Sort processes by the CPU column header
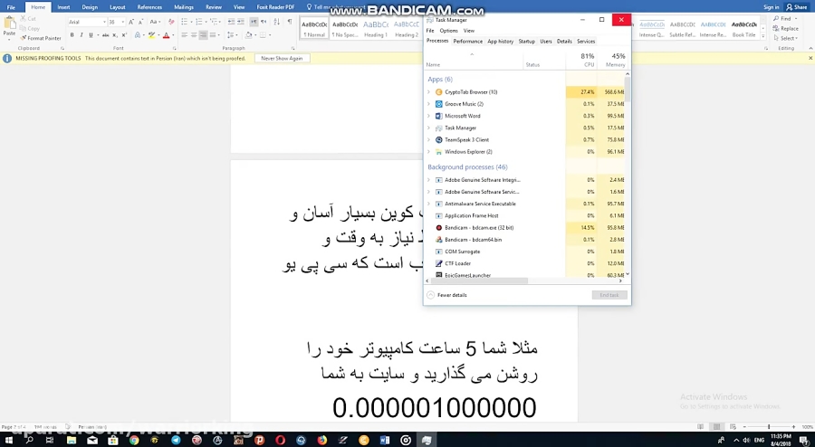 [x=588, y=61]
